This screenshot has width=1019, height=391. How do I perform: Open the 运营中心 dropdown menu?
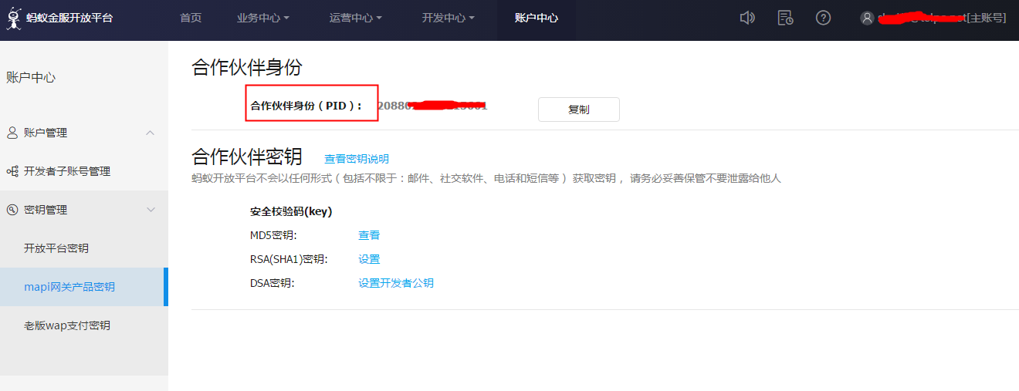[x=356, y=18]
